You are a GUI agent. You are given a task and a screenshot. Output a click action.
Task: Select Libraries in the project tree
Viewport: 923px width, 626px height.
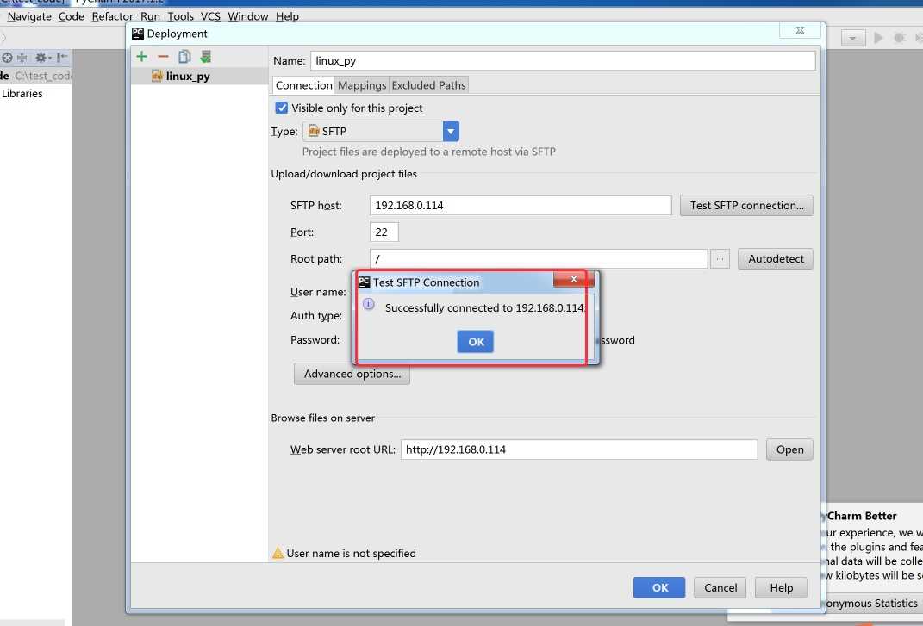(x=22, y=94)
